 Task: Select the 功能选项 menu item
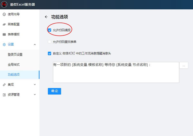click(14, 74)
